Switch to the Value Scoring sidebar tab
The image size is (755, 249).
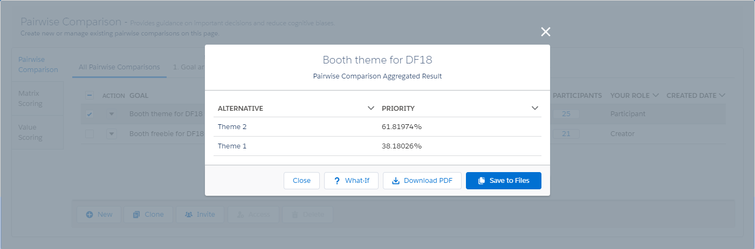38,132
